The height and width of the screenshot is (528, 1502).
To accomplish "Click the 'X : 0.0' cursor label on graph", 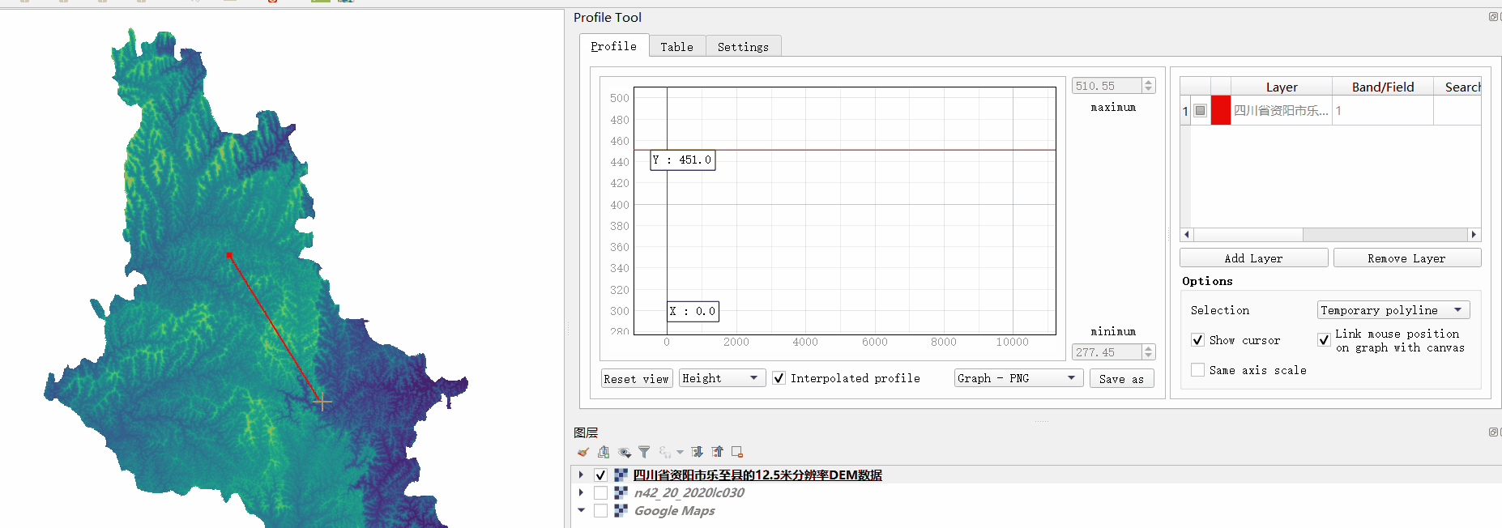I will [x=693, y=311].
